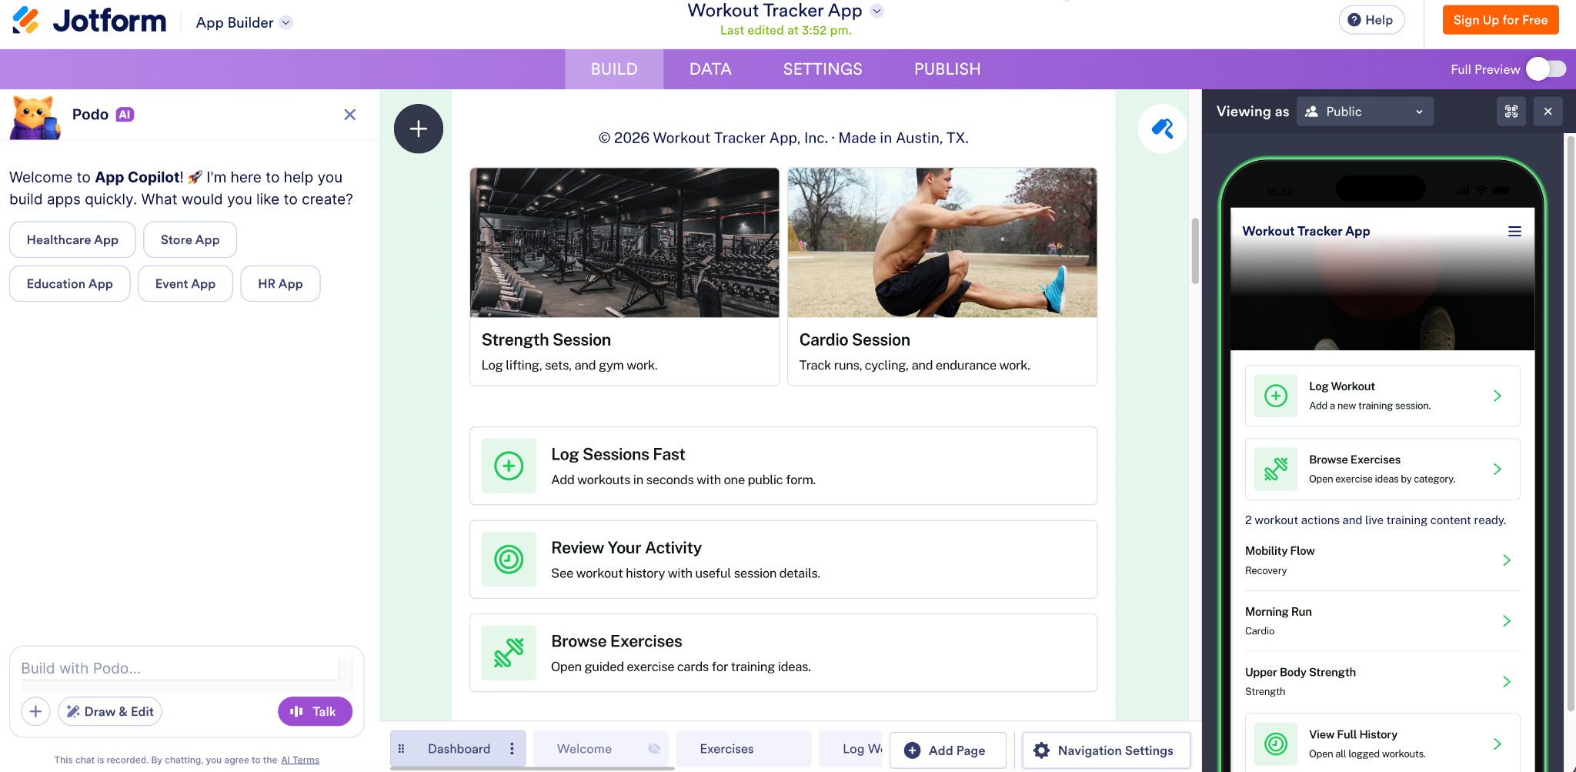Expand the View Full History chevron
The height and width of the screenshot is (772, 1576).
point(1498,744)
